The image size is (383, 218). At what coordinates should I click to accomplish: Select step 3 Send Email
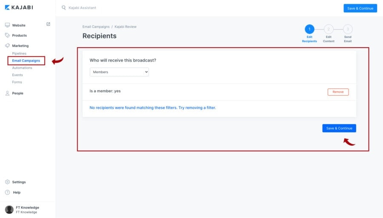[348, 34]
